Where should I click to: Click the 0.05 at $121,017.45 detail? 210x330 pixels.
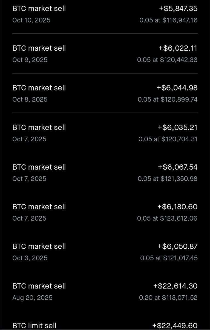point(169,258)
